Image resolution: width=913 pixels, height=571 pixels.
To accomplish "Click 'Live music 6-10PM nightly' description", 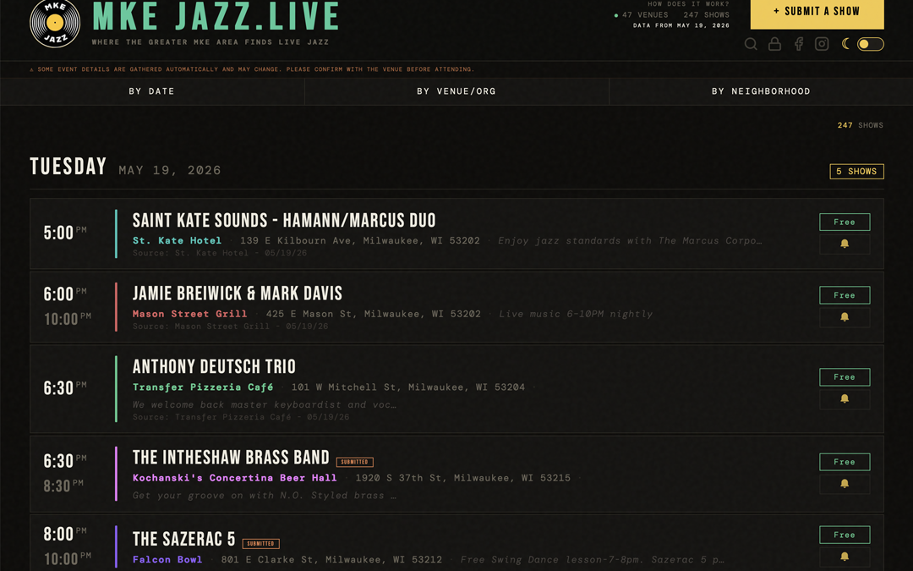I will click(576, 314).
